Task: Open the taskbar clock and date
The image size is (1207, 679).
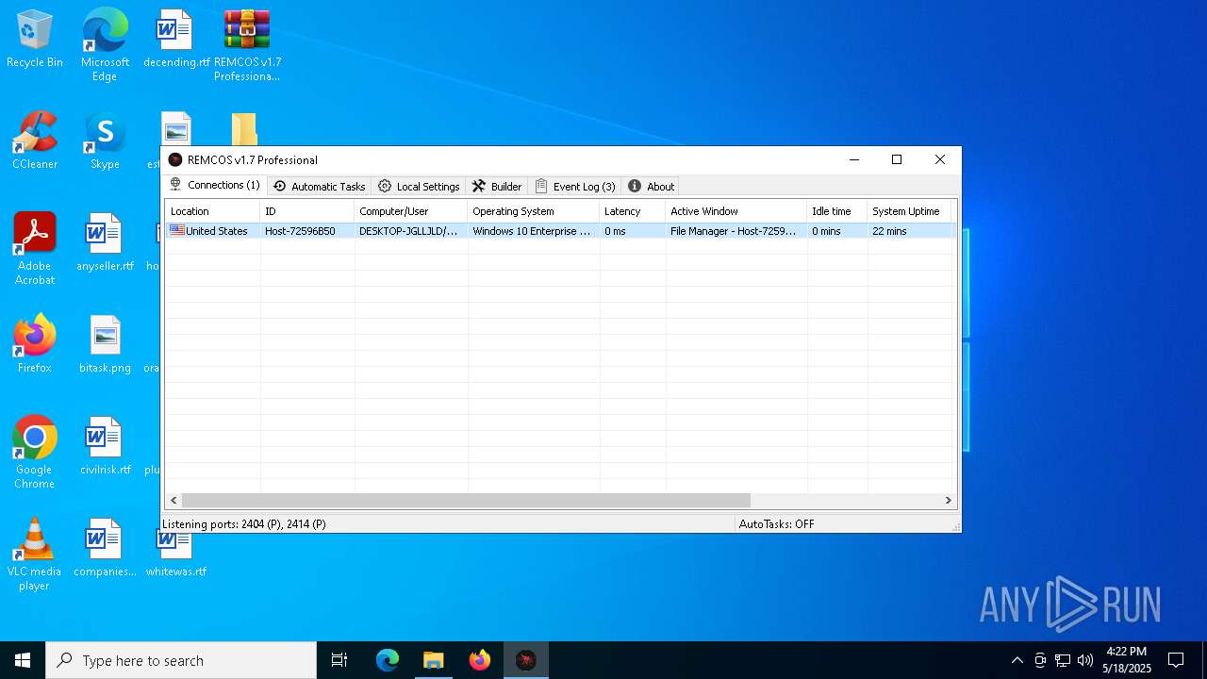Action: (x=1127, y=660)
